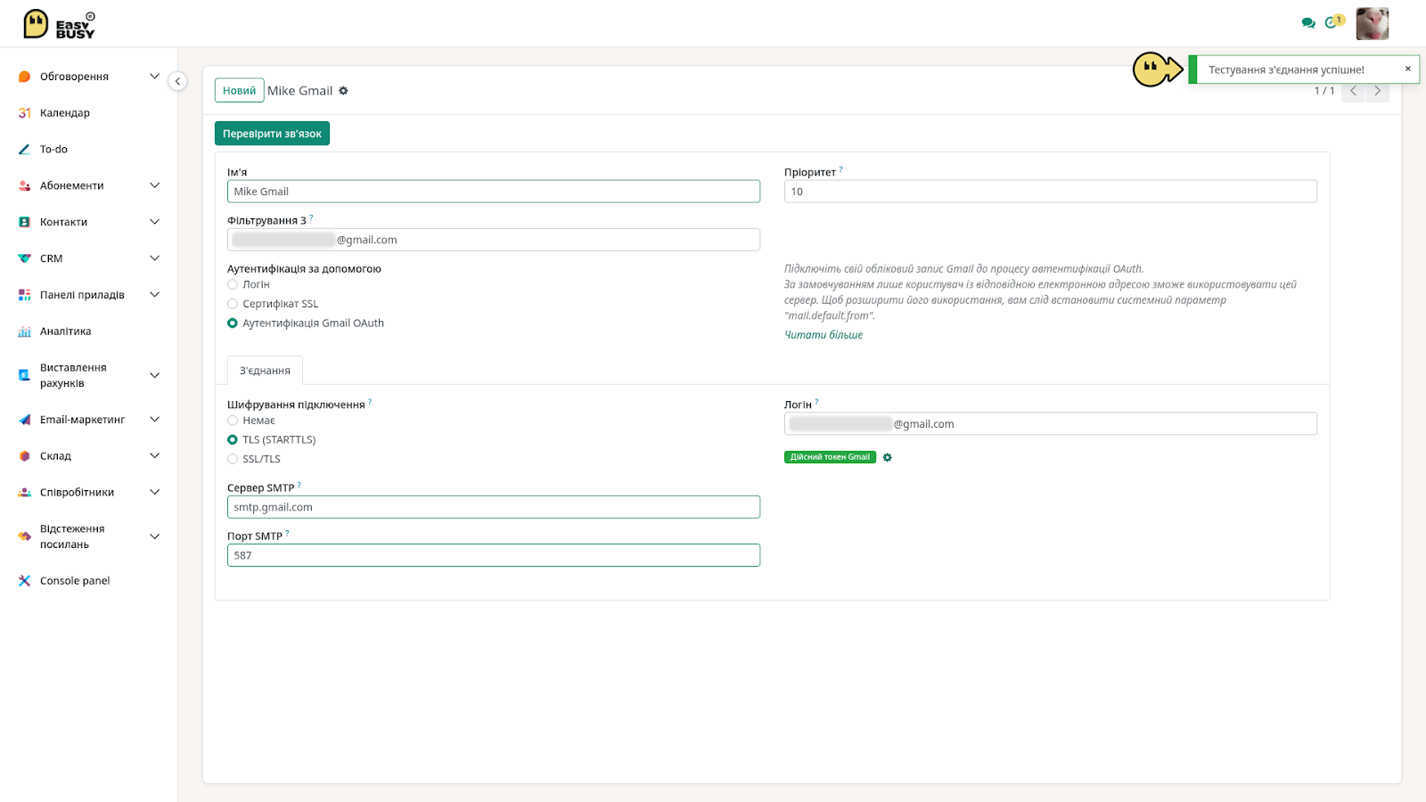Viewport: 1426px width, 802px height.
Task: Click the Перевірити зв'язок button
Action: [272, 134]
